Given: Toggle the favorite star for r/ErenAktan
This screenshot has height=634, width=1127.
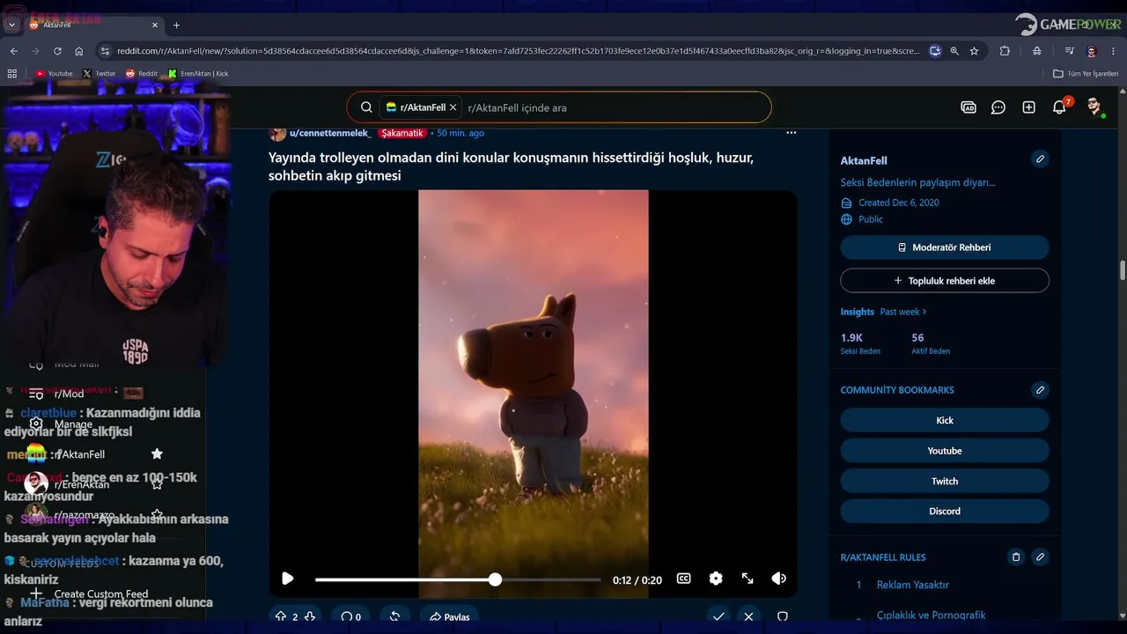Looking at the screenshot, I should [x=157, y=483].
